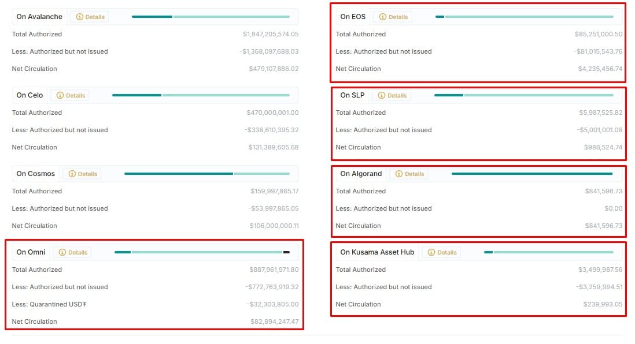Open Details for Cosmos
The height and width of the screenshot is (344, 635).
pyautogui.click(x=83, y=174)
